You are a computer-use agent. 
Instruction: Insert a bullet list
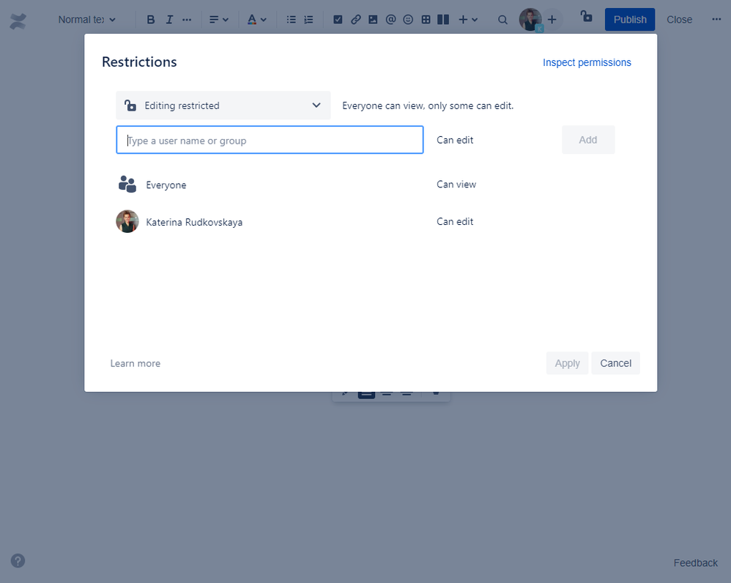291,20
